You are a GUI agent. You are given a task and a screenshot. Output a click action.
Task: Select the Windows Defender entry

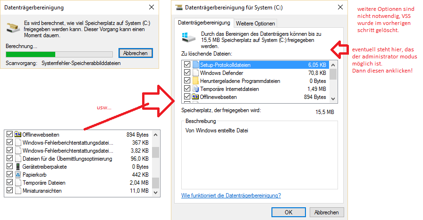(221, 73)
